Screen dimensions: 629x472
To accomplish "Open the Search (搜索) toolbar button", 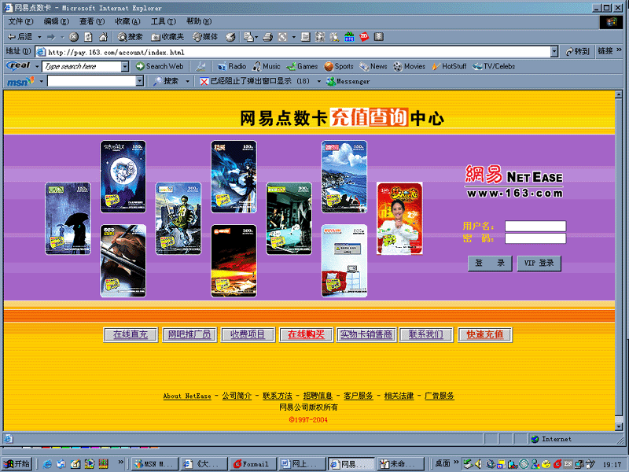I will coord(130,37).
